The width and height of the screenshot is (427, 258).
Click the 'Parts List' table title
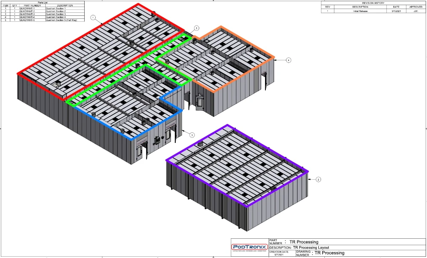coord(43,3)
